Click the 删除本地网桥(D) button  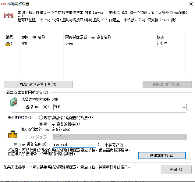167,84
